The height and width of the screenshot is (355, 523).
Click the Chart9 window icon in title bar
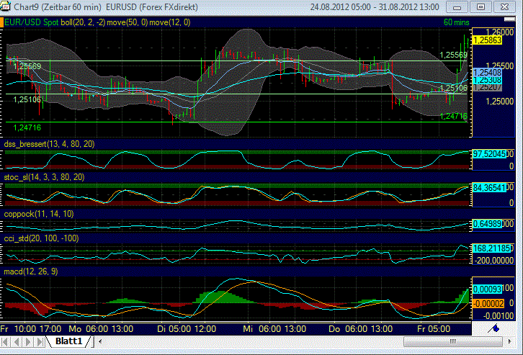[x=4, y=6]
